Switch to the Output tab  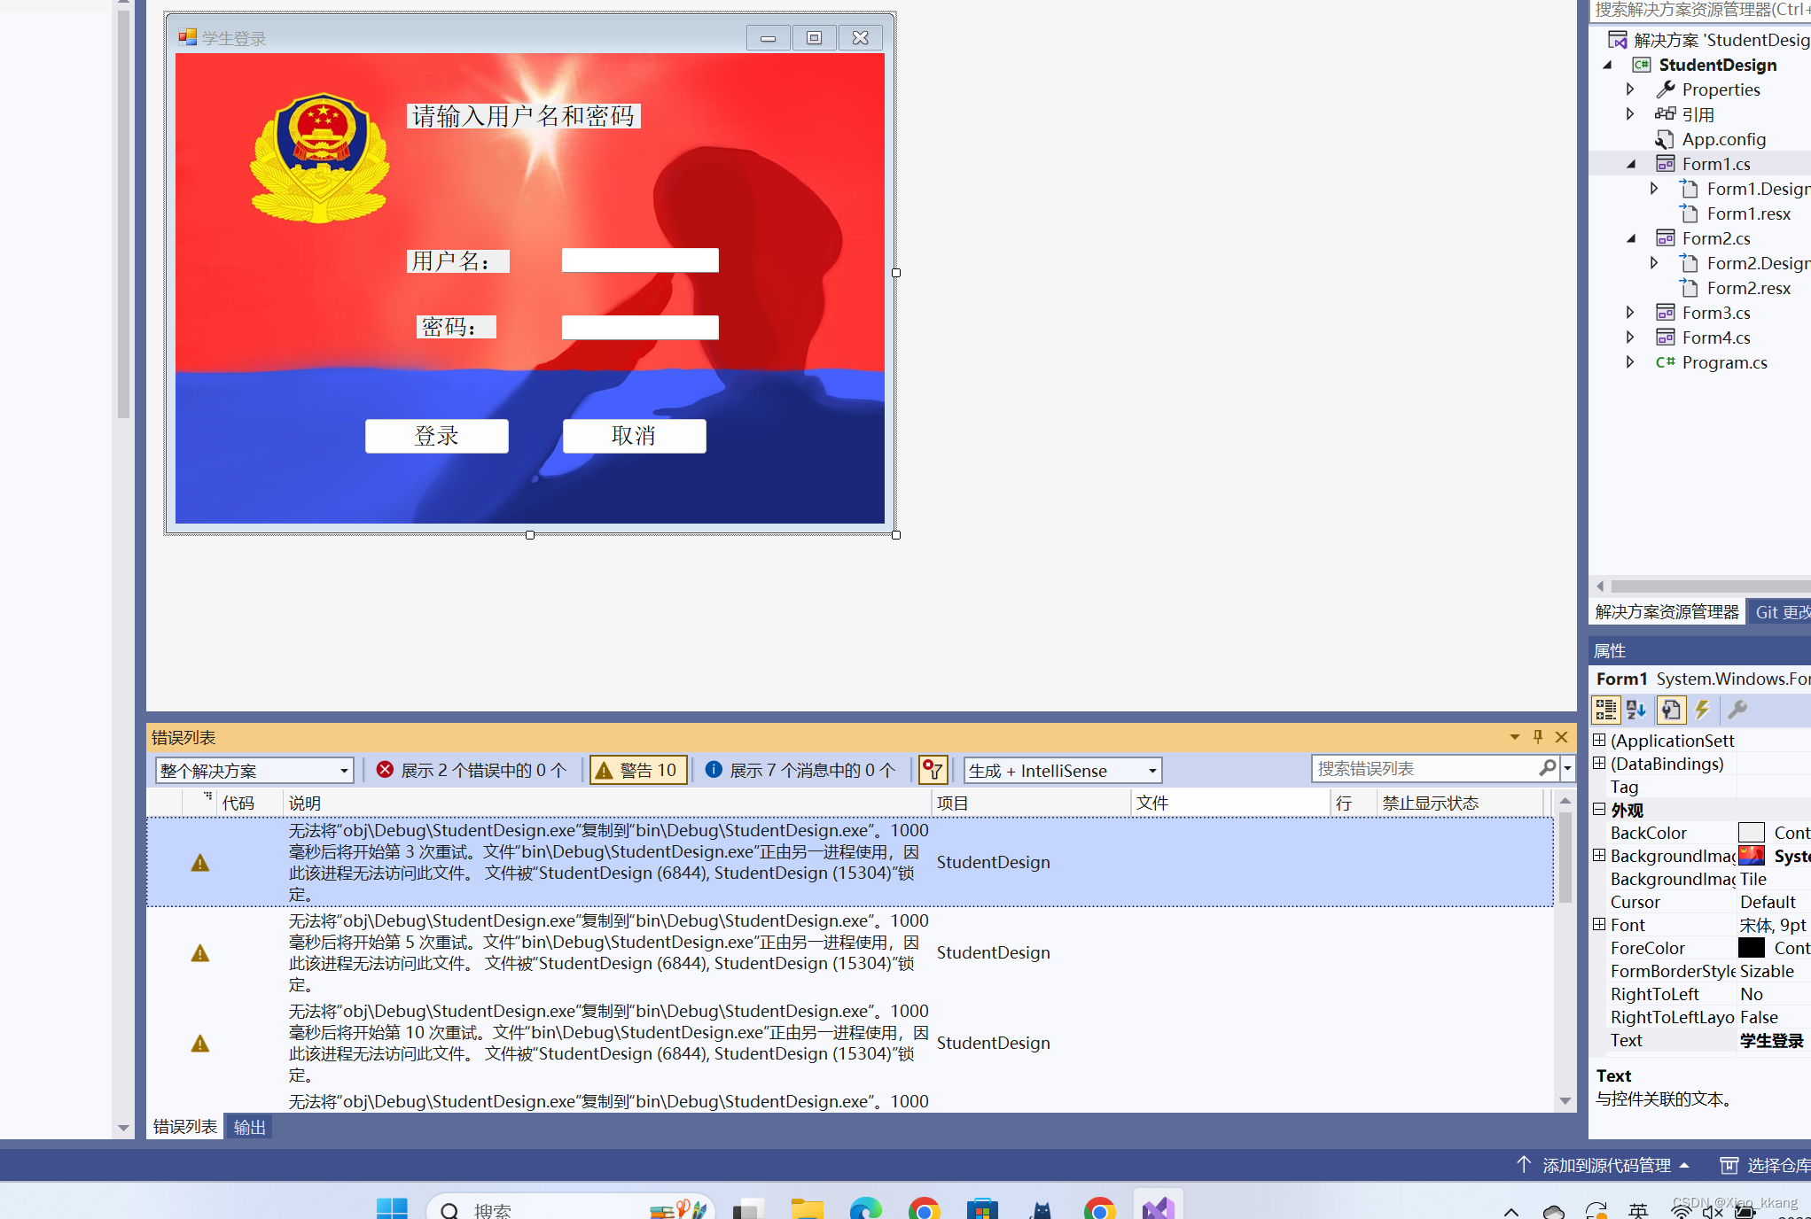[249, 1127]
